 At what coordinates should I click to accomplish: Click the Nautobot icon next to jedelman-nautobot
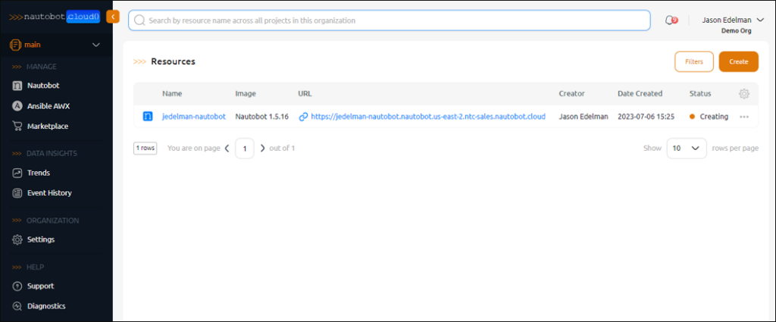tap(148, 117)
